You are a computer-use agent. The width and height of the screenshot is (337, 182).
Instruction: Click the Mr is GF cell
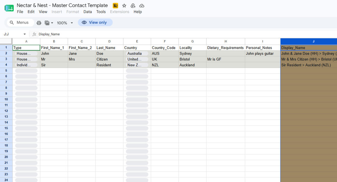226,59
